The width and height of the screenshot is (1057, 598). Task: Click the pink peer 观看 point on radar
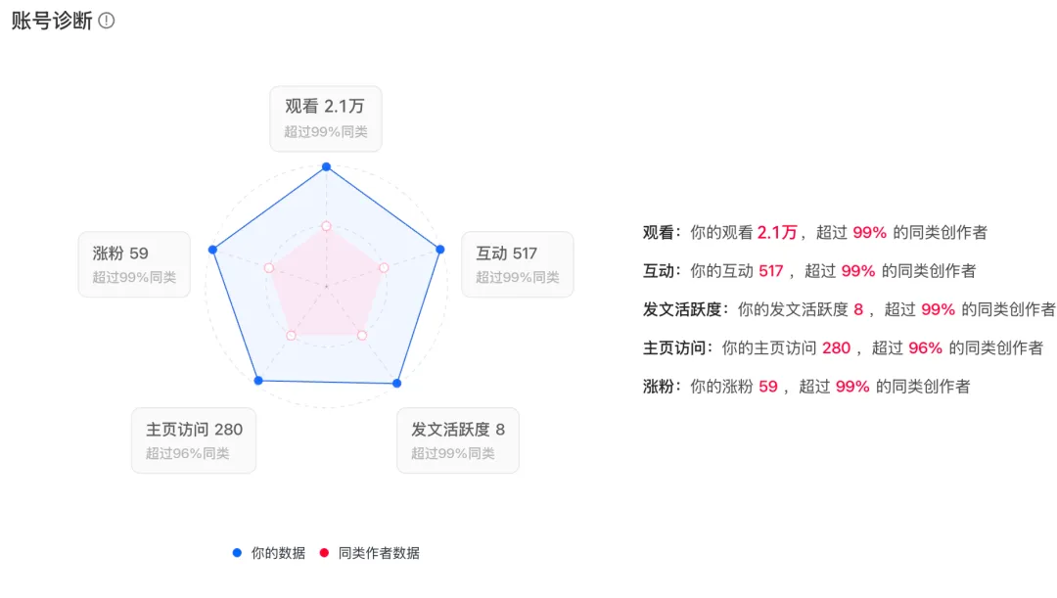(x=326, y=226)
